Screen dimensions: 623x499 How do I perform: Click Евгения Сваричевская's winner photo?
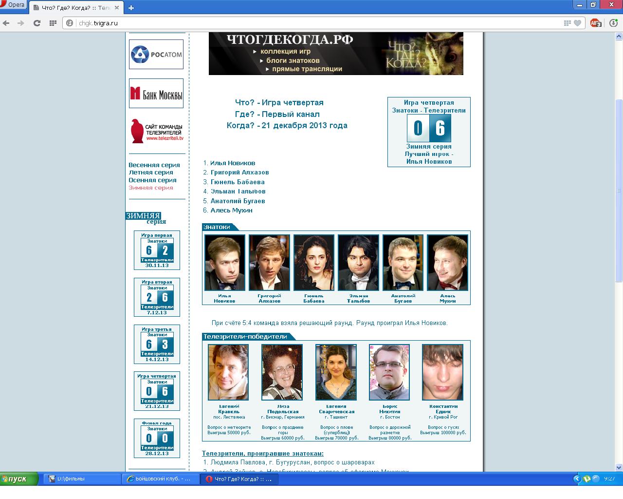click(x=336, y=372)
